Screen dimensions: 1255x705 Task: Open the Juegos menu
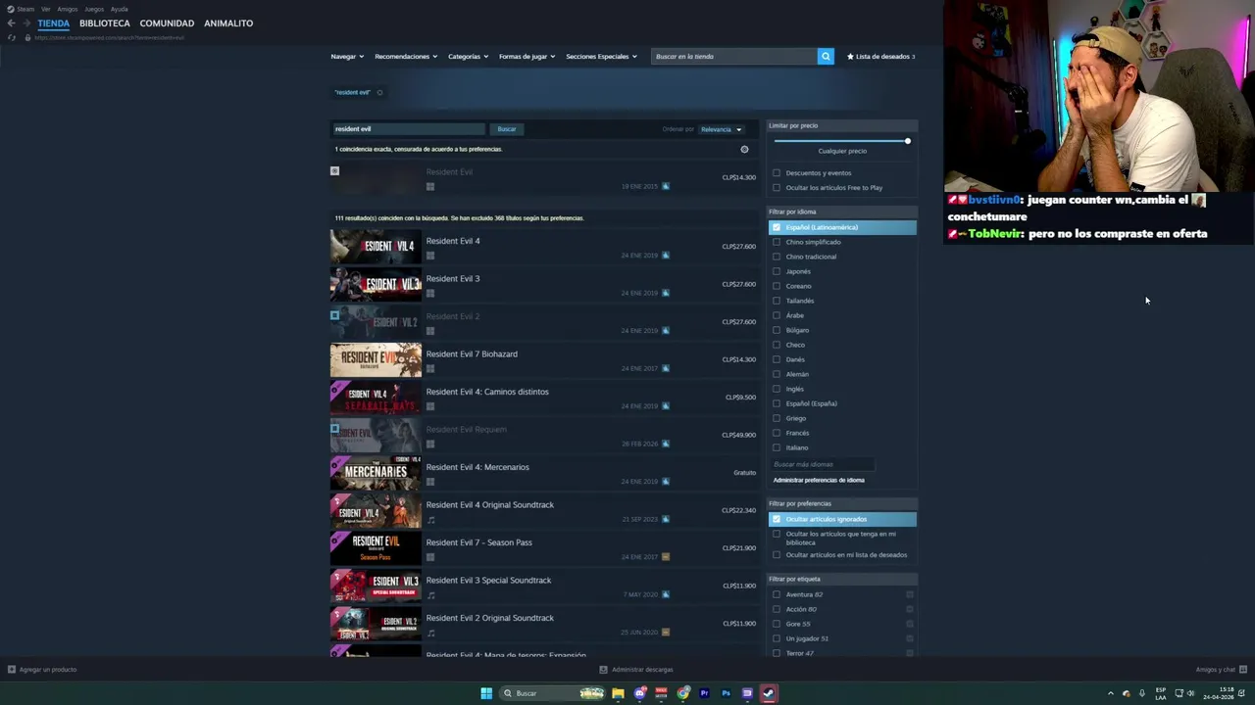tap(94, 9)
